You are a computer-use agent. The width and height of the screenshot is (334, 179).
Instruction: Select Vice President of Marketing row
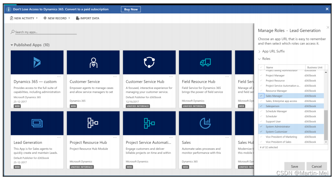click(x=291, y=137)
